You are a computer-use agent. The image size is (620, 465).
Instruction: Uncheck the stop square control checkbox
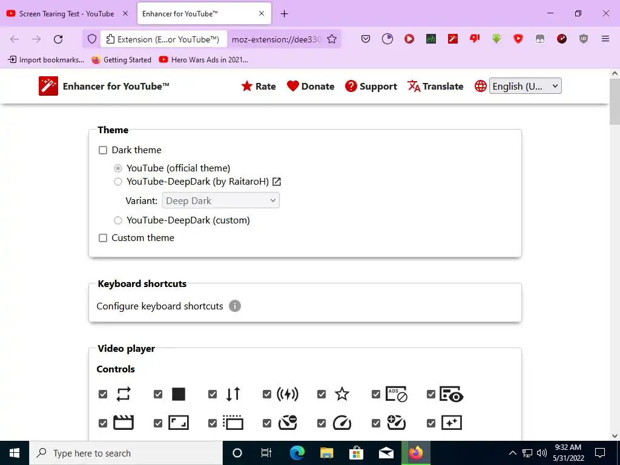(158, 394)
